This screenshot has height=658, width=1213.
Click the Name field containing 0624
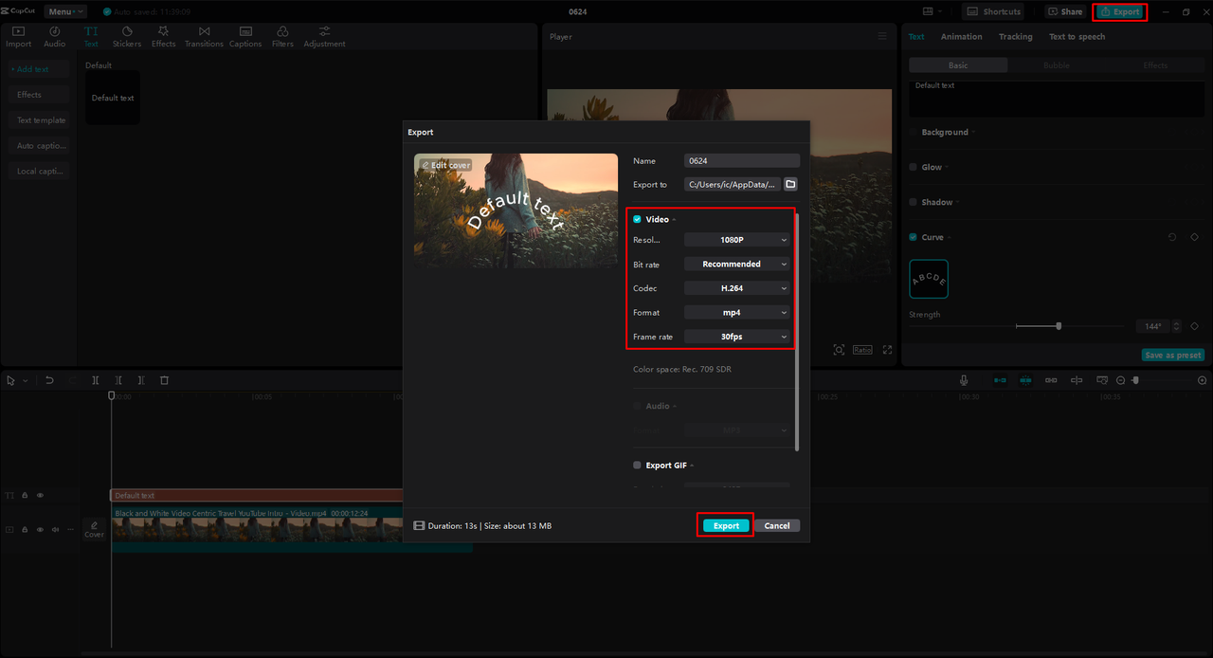742,161
